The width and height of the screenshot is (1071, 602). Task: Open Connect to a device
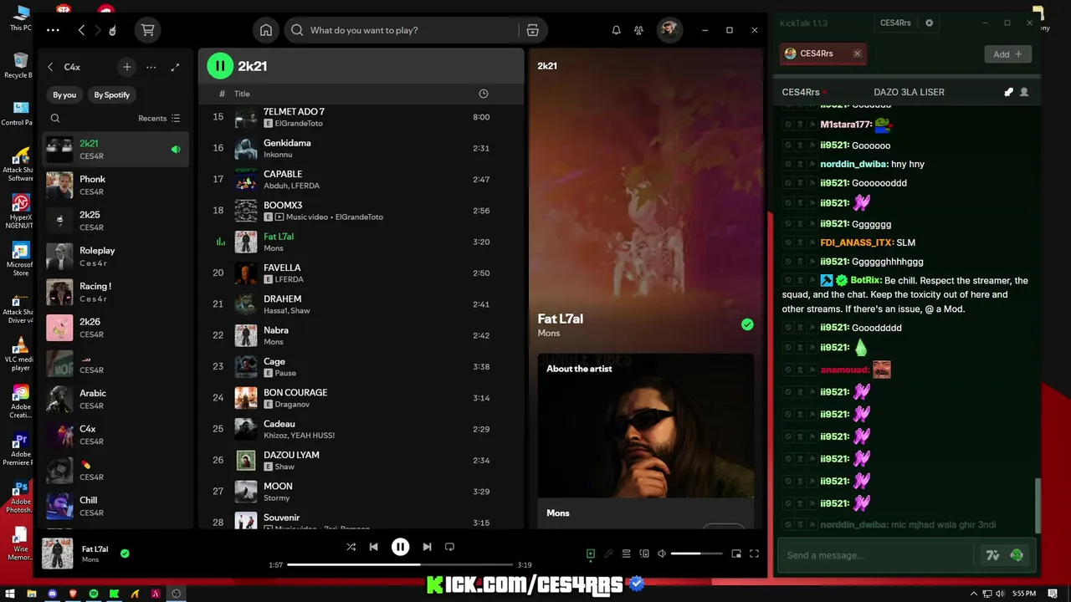644,554
